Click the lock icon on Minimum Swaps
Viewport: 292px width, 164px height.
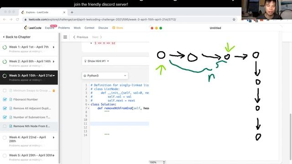point(54,91)
